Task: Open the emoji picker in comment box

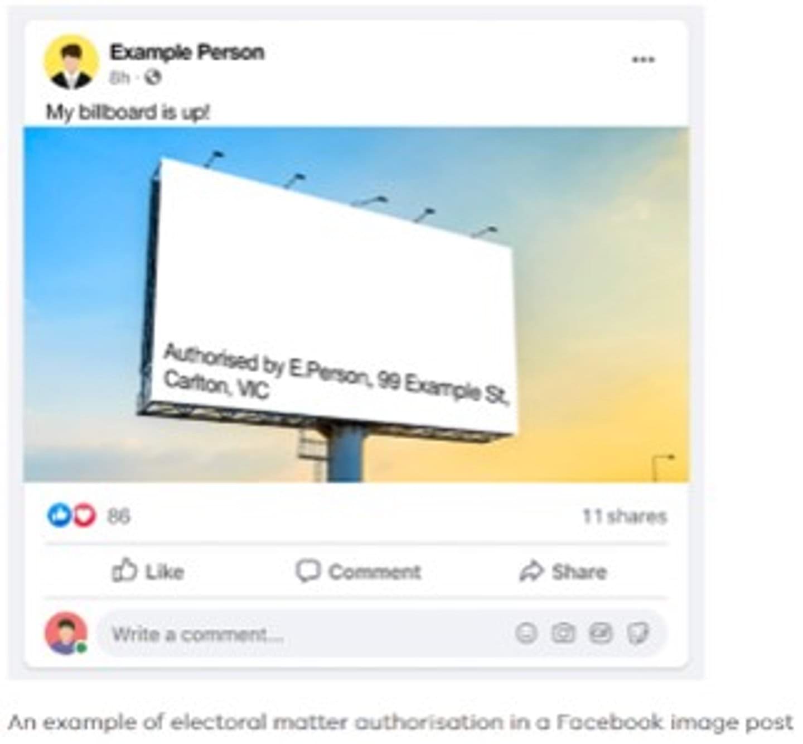Action: pyautogui.click(x=526, y=633)
